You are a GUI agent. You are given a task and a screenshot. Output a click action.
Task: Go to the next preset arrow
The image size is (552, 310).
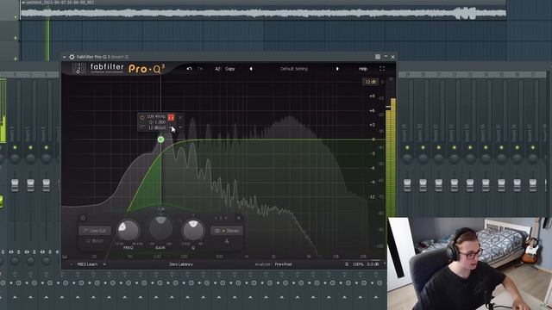[337, 69]
